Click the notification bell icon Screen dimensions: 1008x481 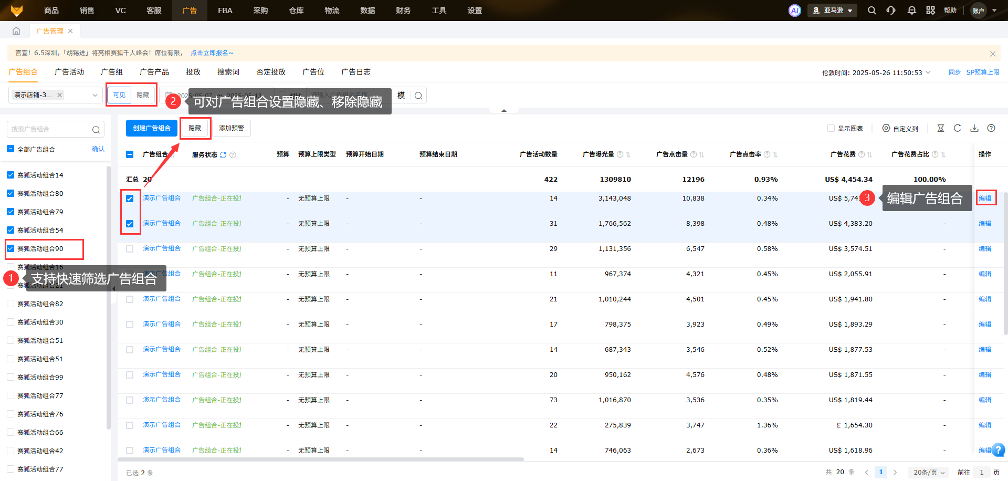pyautogui.click(x=911, y=11)
